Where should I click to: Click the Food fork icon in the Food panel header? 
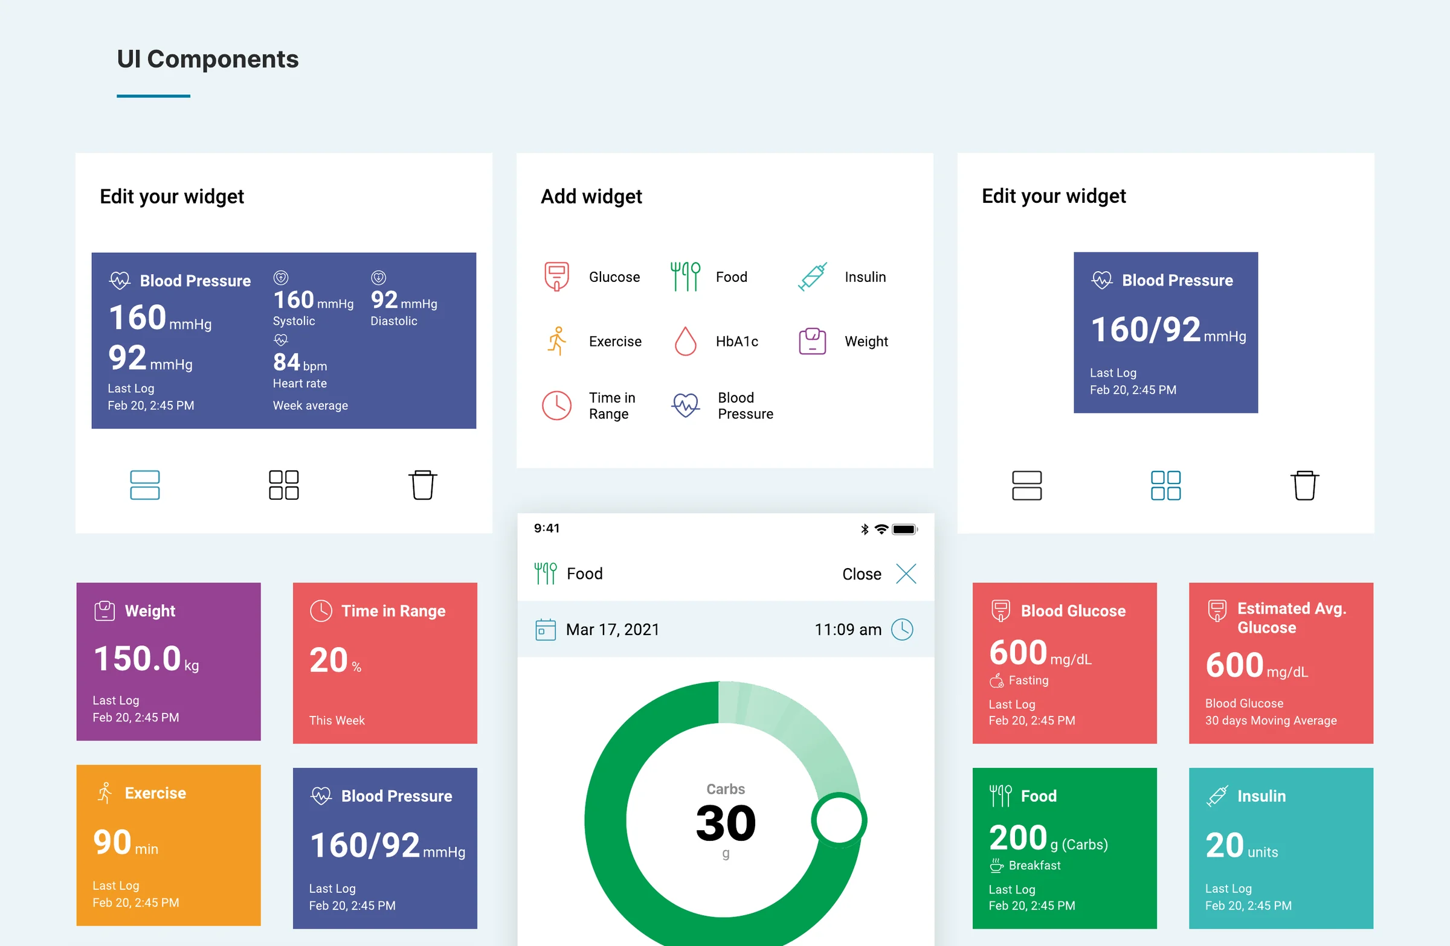pos(546,574)
